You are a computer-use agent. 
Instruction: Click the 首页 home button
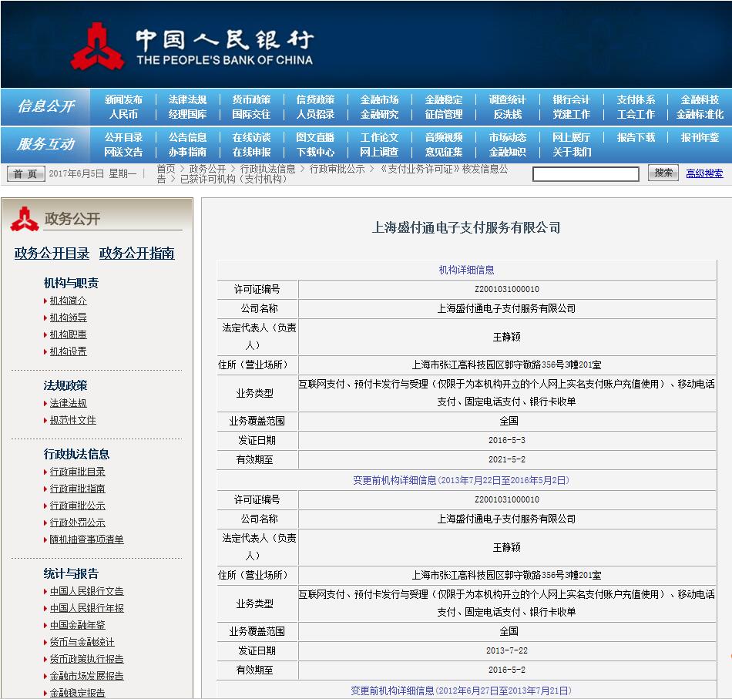click(x=25, y=173)
